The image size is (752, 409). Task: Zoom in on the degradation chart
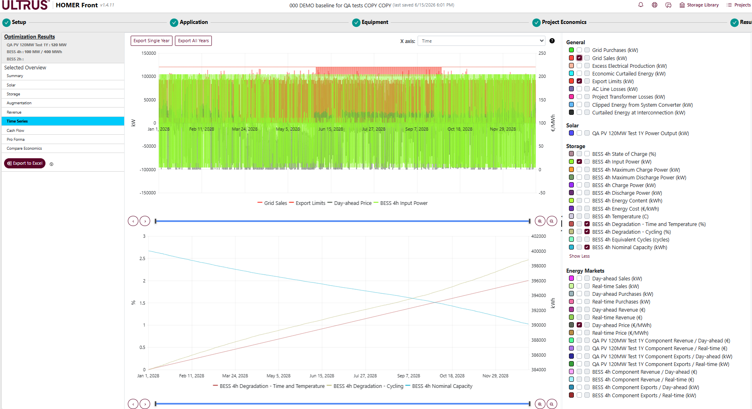pos(540,404)
